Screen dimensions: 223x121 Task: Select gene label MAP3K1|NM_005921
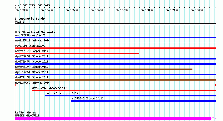point(27,115)
